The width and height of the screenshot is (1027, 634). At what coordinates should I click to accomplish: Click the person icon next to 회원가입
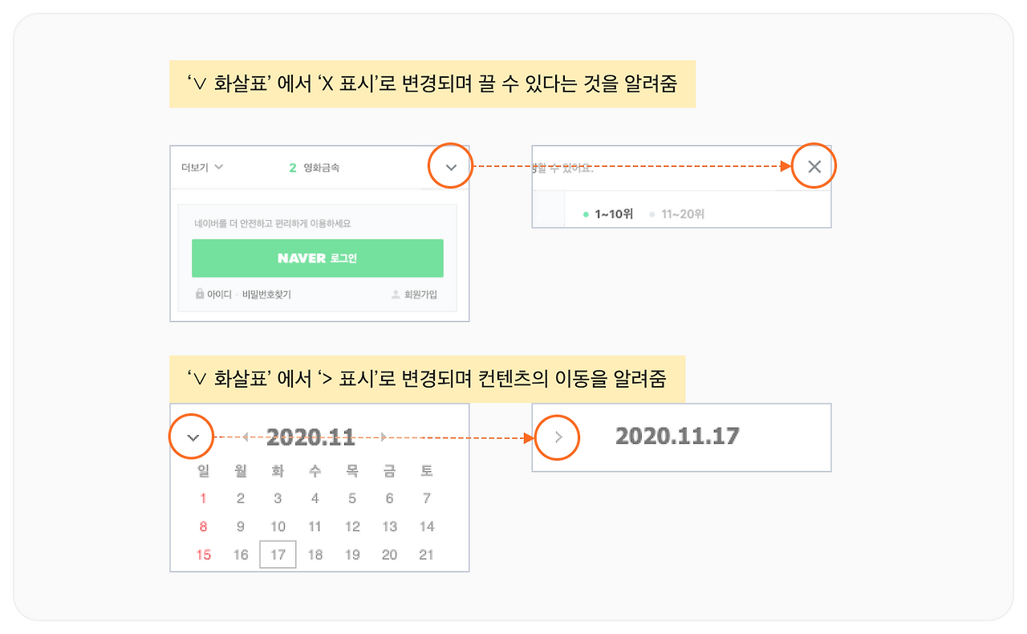pyautogui.click(x=395, y=295)
